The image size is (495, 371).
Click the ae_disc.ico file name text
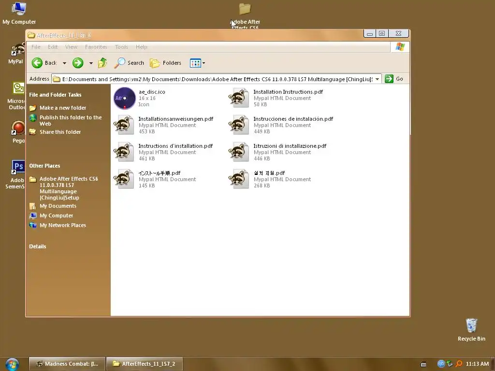(152, 92)
